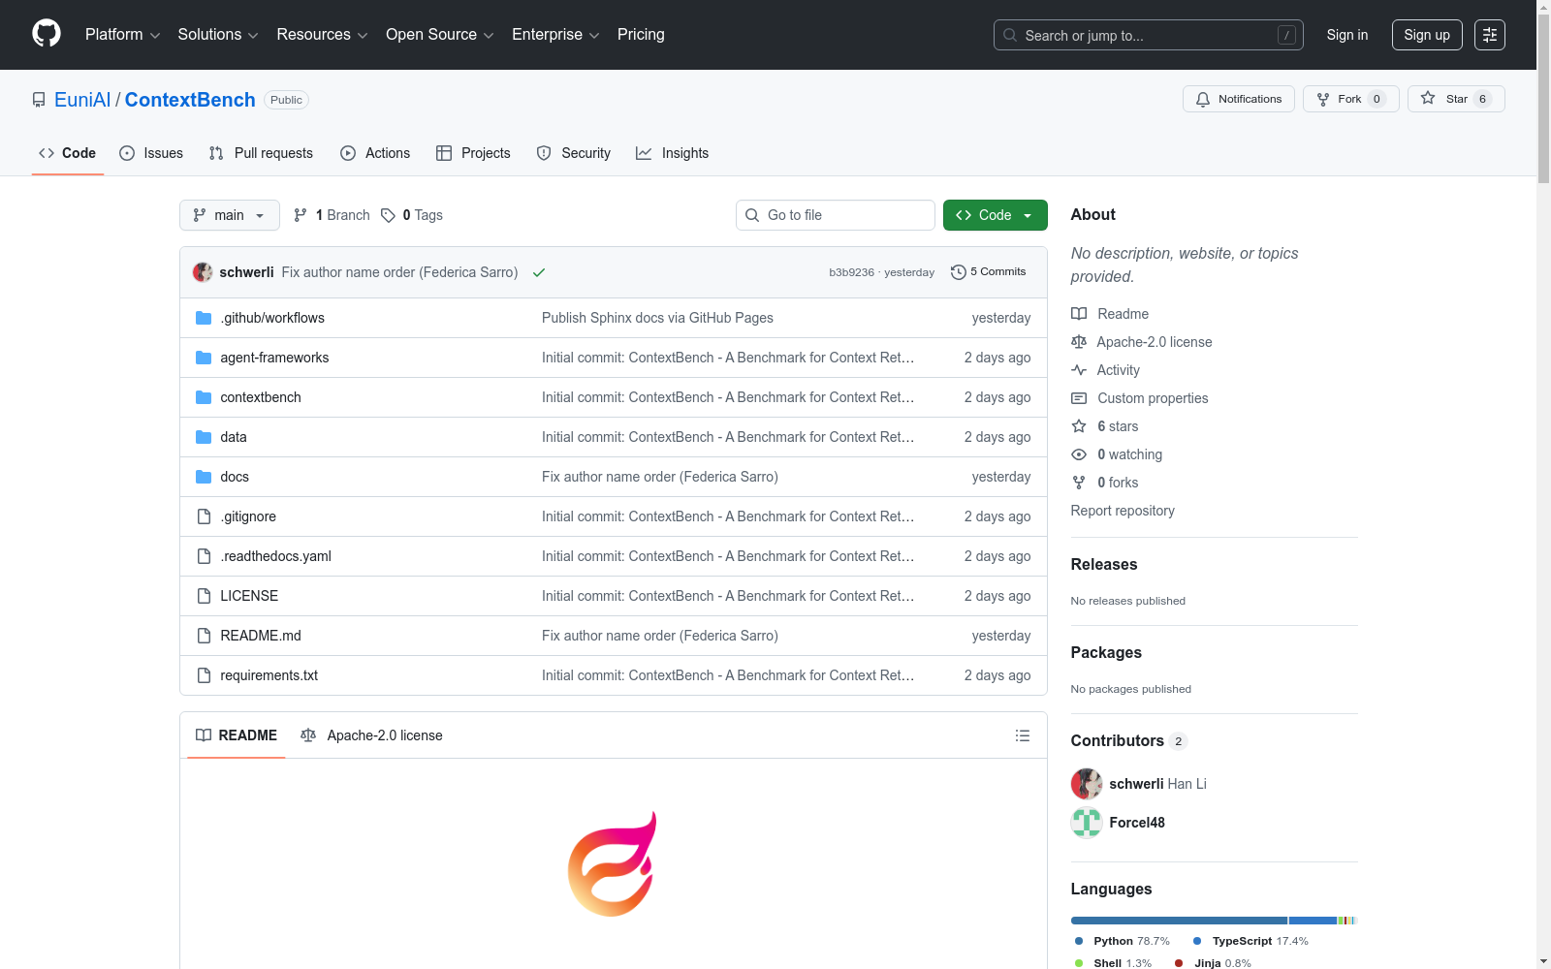The image size is (1551, 969).
Task: Click the book icon beside Readme
Action: [1079, 314]
